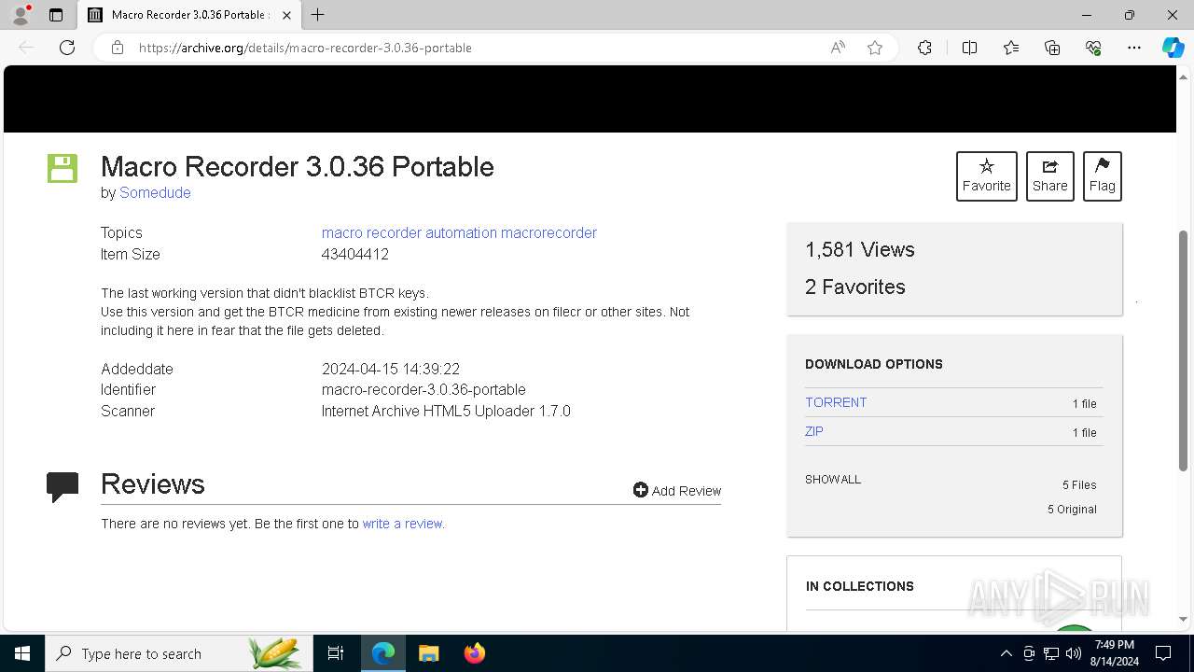Open the uploader Somedude profile link

(x=155, y=192)
